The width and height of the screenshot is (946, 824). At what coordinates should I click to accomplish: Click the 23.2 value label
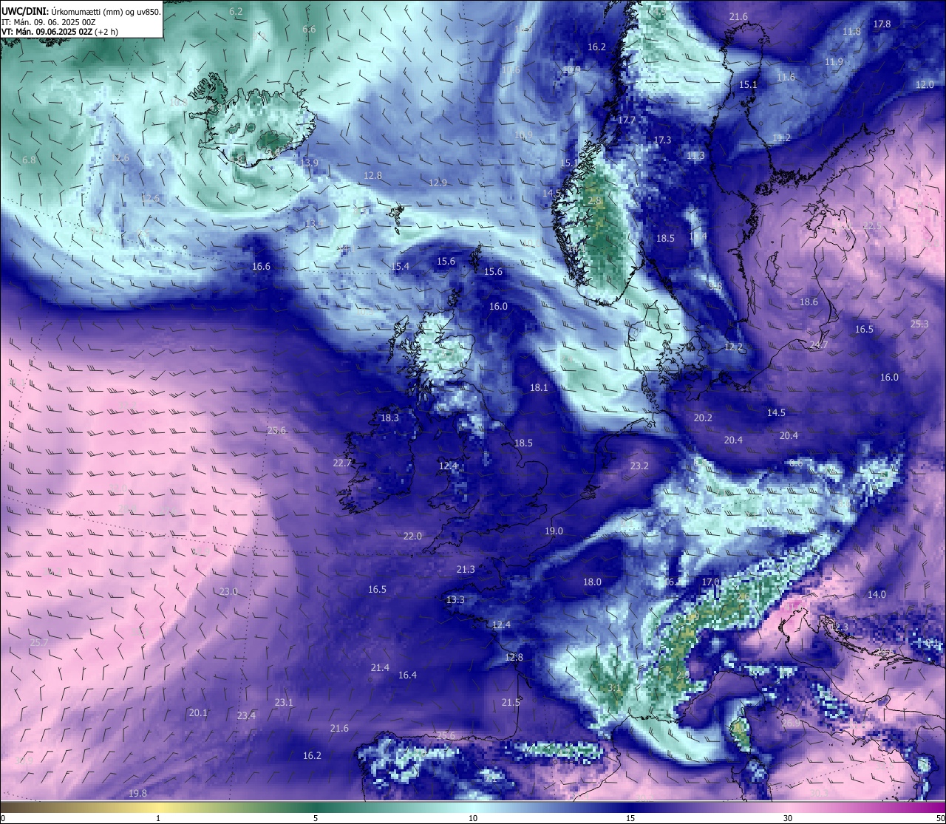pos(639,466)
